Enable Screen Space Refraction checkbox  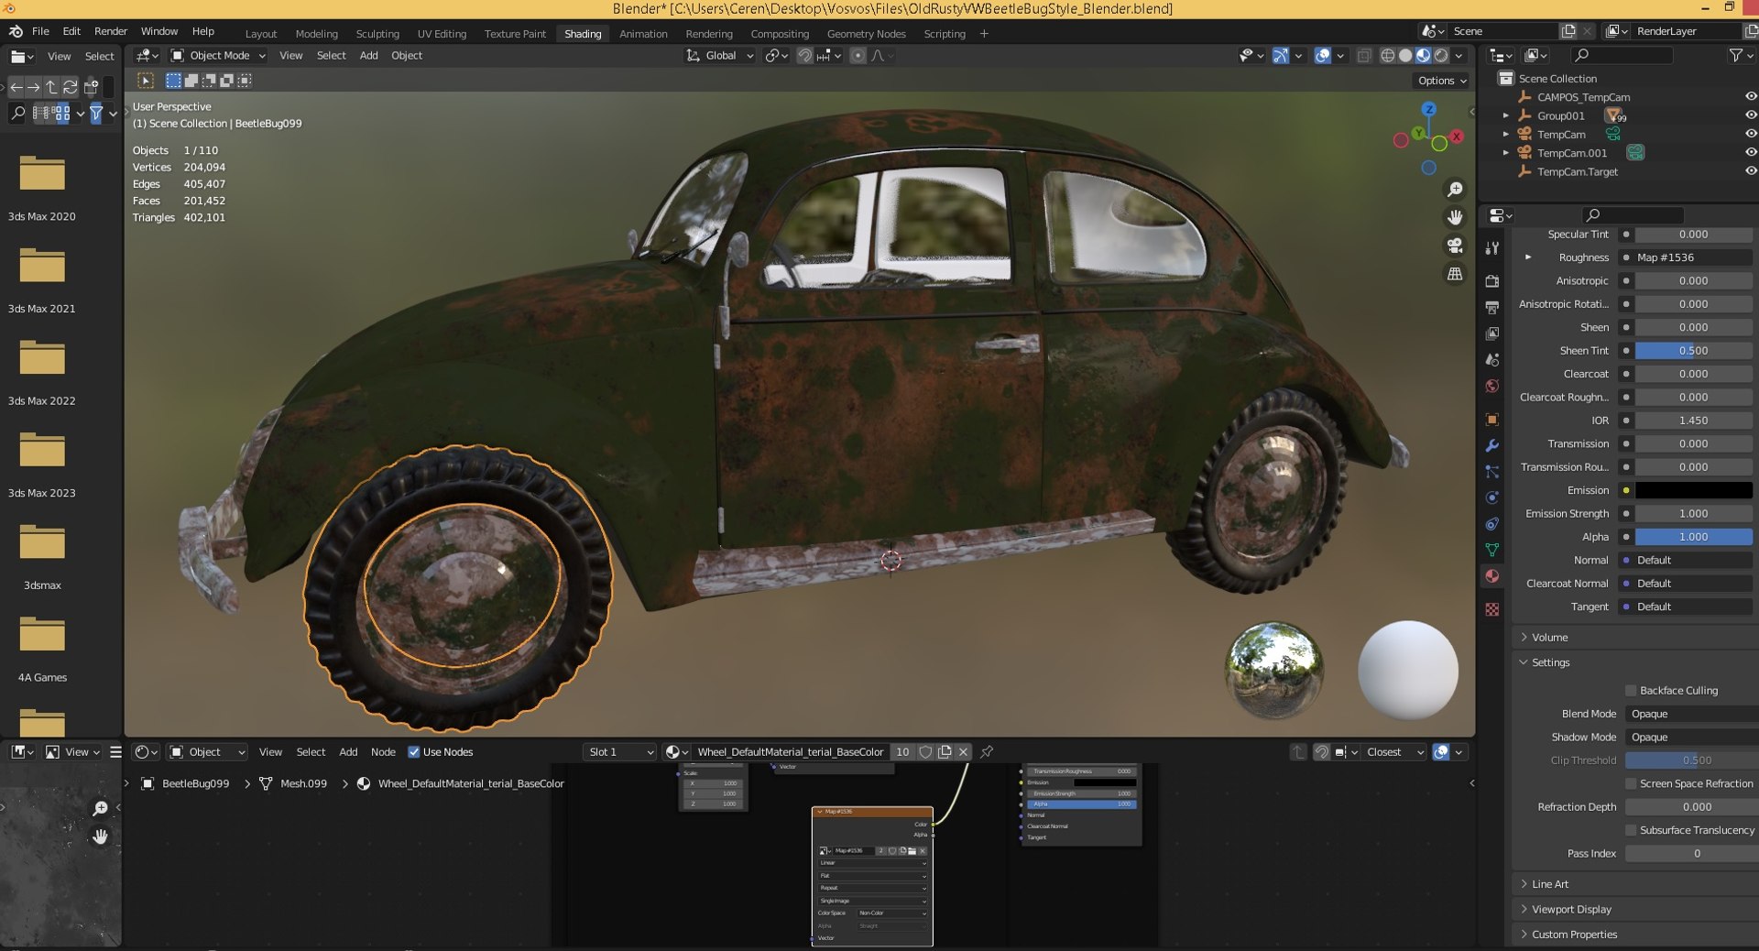tap(1631, 784)
